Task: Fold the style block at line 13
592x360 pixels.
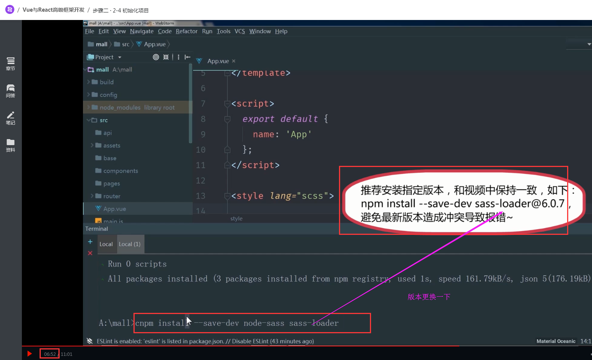Action: coord(227,196)
